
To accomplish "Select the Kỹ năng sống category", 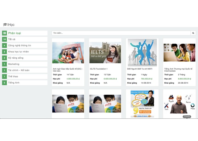I will pos(25,58).
